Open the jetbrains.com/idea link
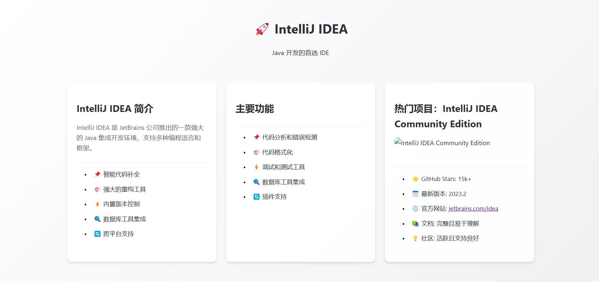The height and width of the screenshot is (282, 599). coord(473,208)
